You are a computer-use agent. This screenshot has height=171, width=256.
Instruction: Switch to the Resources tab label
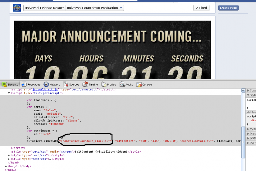[34, 85]
